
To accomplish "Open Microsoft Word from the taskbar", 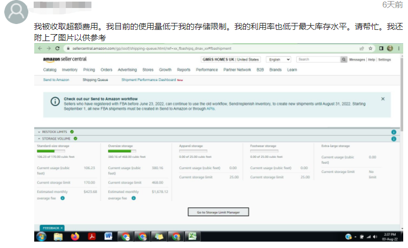I will click(109, 236).
